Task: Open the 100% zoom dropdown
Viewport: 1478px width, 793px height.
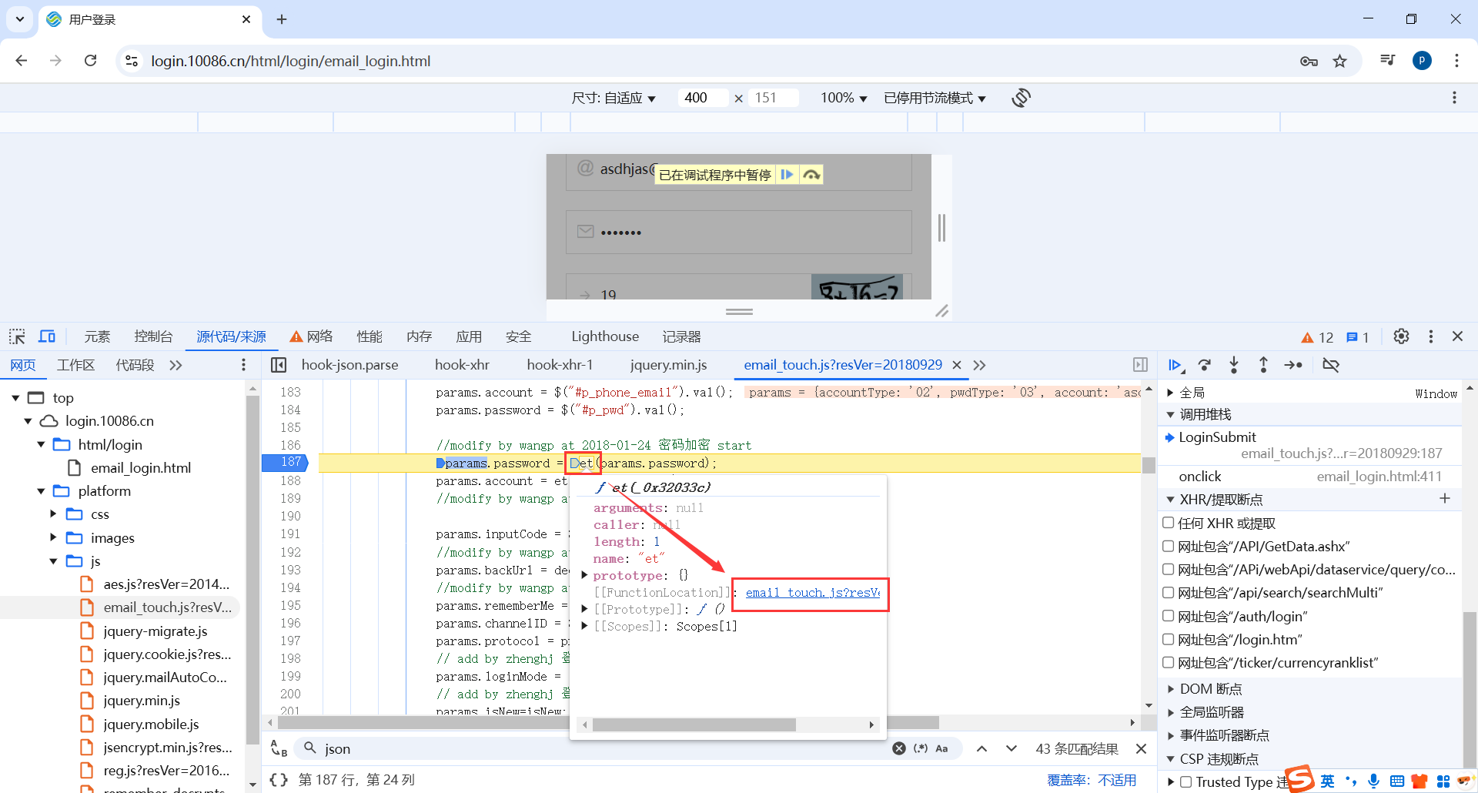Action: (844, 98)
